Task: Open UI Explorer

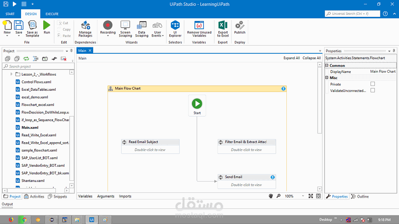Action: (x=175, y=29)
